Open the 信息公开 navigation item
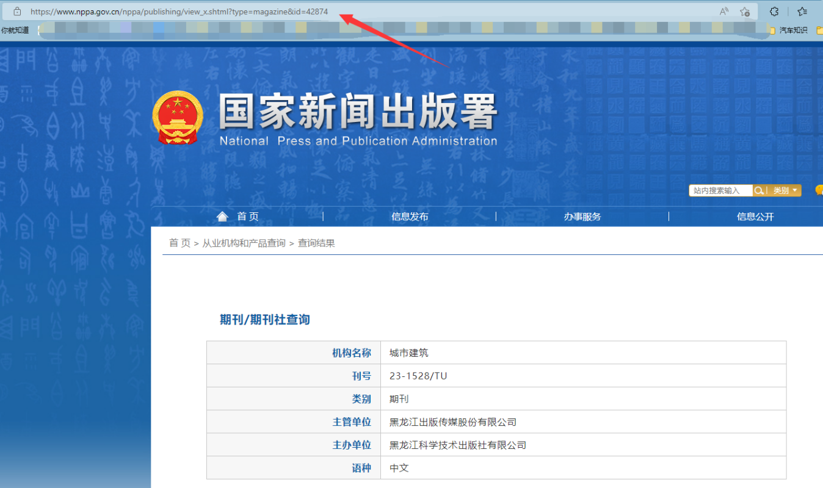 tap(755, 217)
